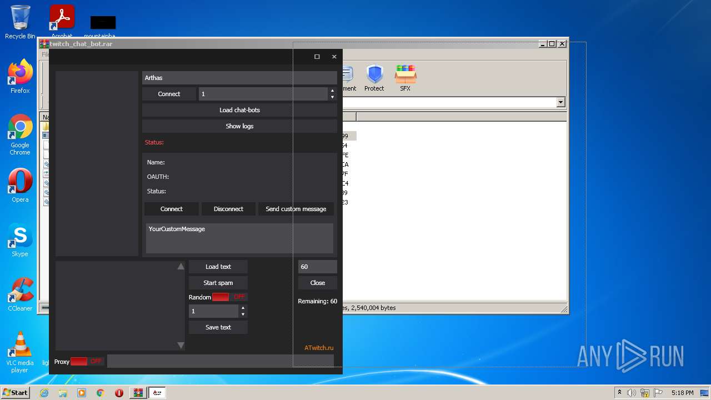Click the bot count number field

[263, 94]
